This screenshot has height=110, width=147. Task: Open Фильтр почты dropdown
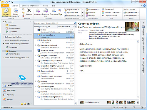(131, 16)
